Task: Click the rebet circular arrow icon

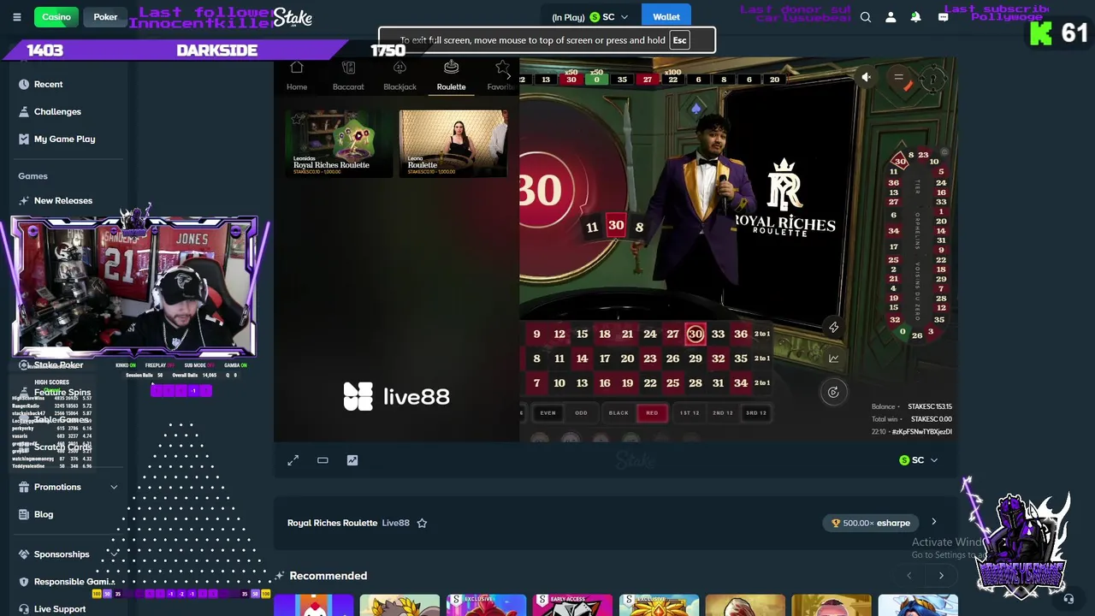Action: coord(833,392)
